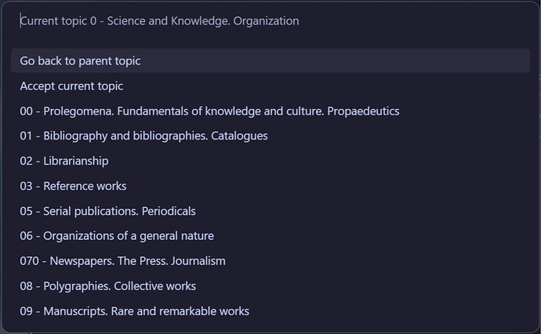This screenshot has width=541, height=334.
Task: Click the Current topic search input field
Action: click(x=270, y=21)
